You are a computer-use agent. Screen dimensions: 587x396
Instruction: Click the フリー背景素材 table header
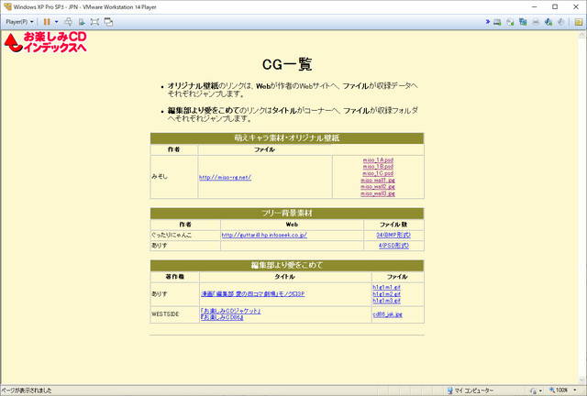[287, 214]
